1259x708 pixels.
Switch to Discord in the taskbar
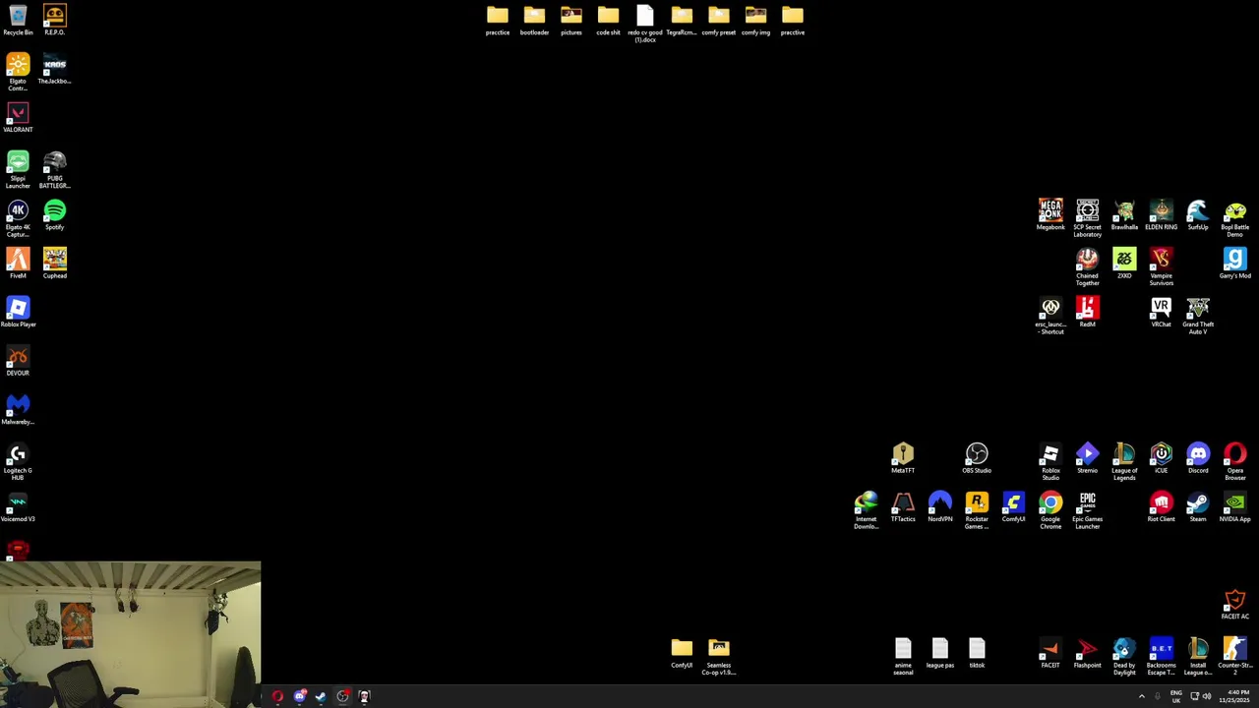[299, 696]
